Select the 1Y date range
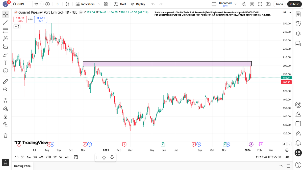This screenshot has height=170, width=303. tap(55, 157)
